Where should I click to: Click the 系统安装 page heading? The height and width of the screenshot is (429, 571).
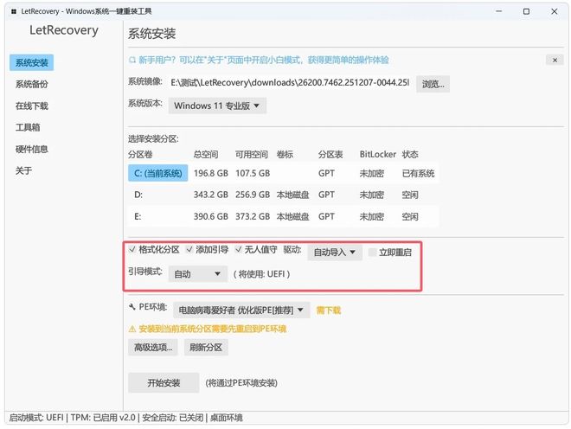click(152, 34)
